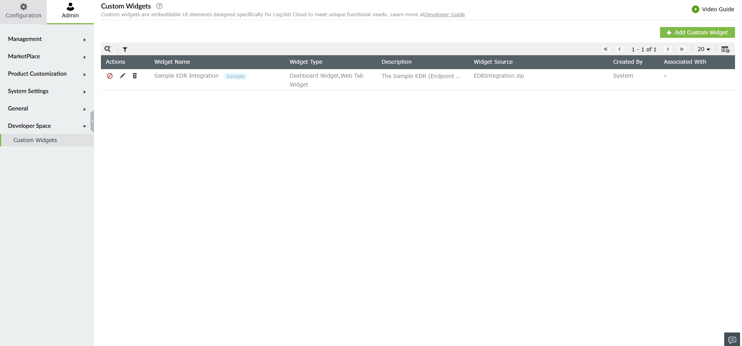This screenshot has width=742, height=346.
Task: Jump to the last page
Action: pyautogui.click(x=682, y=49)
